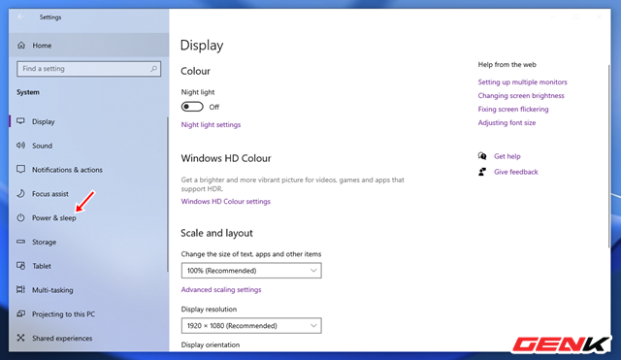This screenshot has height=360, width=621.
Task: Click the sidebar vertical scrollbar
Action: (168, 194)
